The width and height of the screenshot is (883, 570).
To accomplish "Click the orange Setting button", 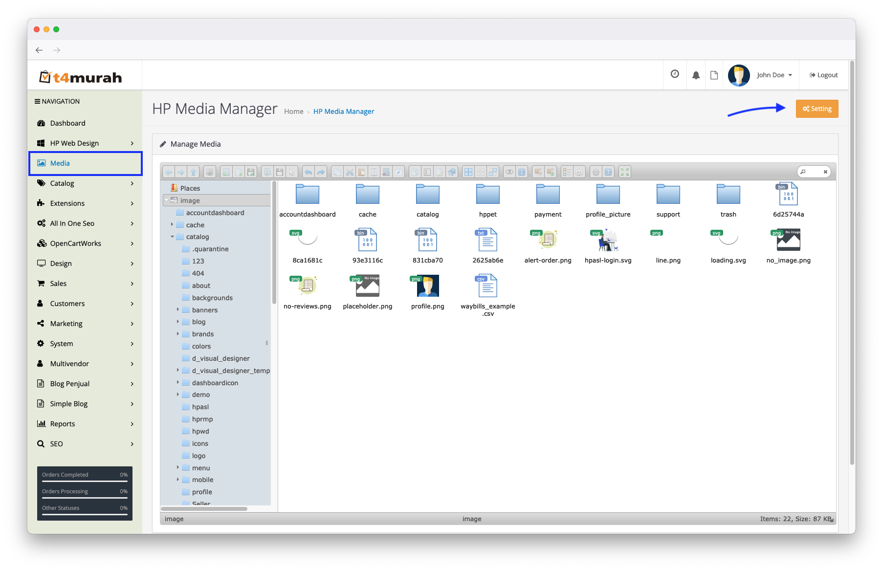I will click(817, 109).
